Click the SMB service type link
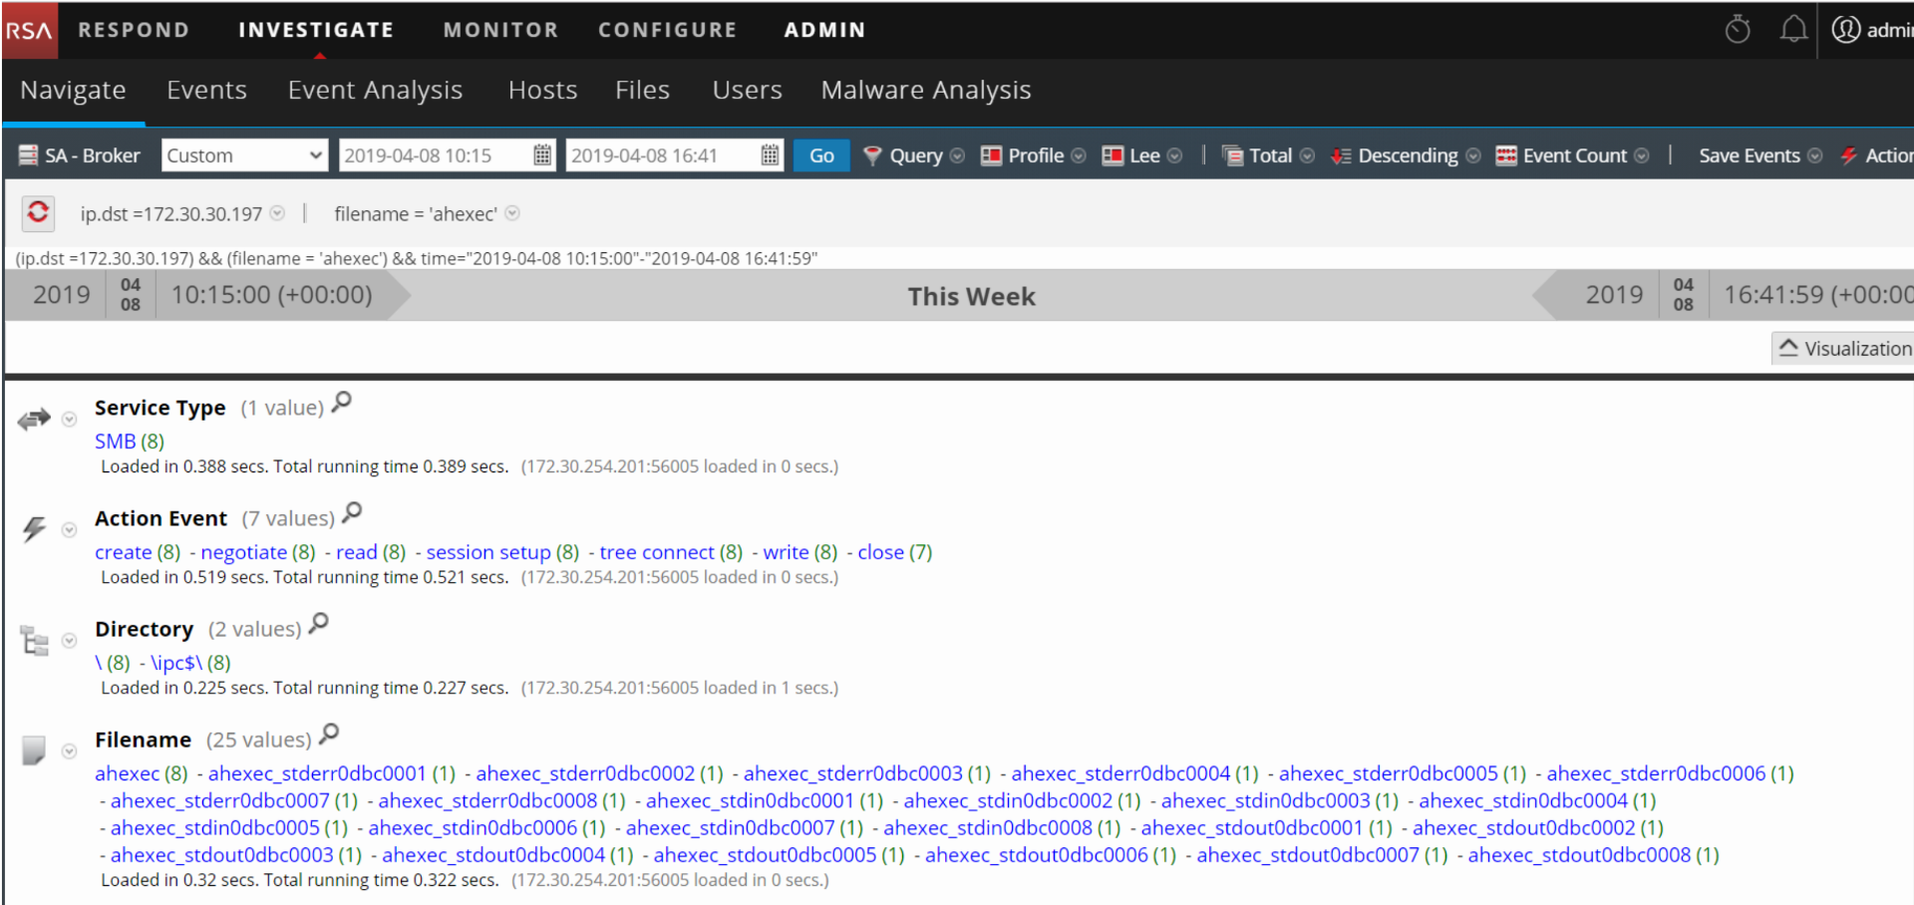Image resolution: width=1914 pixels, height=905 pixels. [116, 442]
